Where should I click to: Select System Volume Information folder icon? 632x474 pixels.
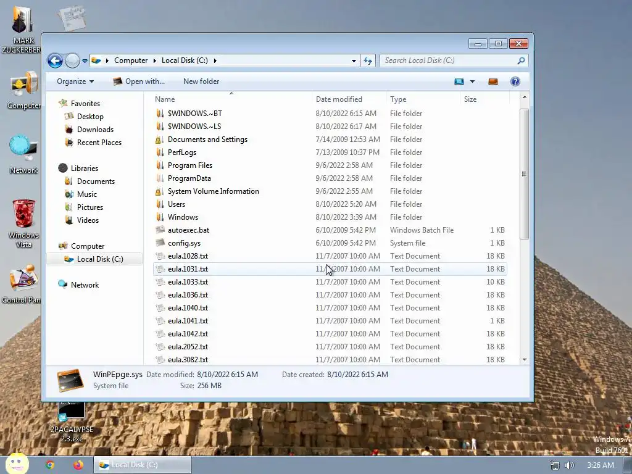(160, 191)
